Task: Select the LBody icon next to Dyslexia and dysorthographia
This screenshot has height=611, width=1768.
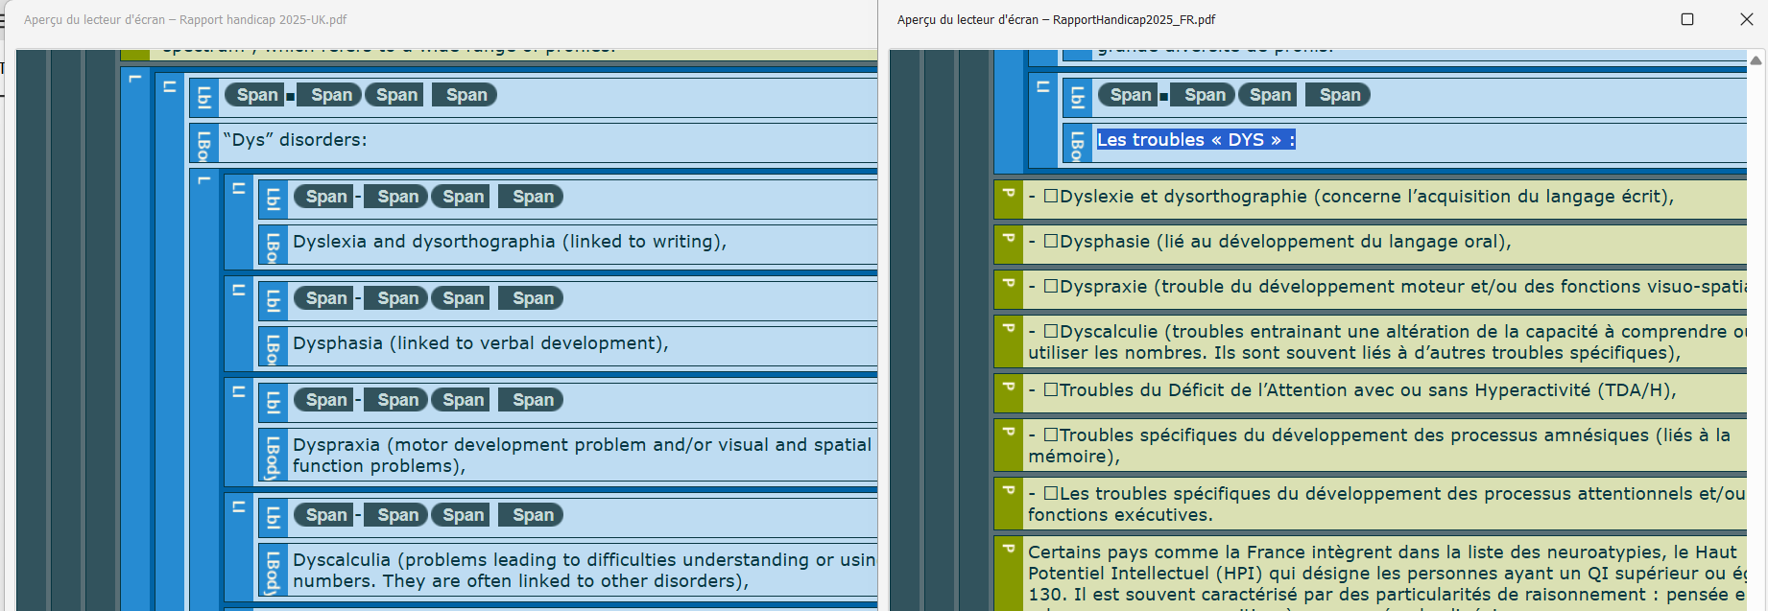Action: pos(273,246)
